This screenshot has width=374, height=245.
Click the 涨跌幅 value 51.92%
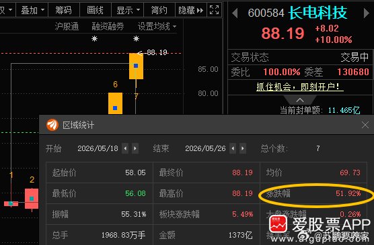pyautogui.click(x=348, y=193)
